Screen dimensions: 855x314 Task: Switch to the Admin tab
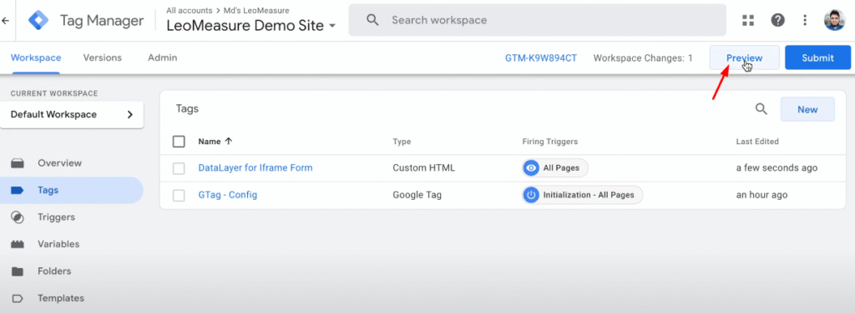click(163, 57)
